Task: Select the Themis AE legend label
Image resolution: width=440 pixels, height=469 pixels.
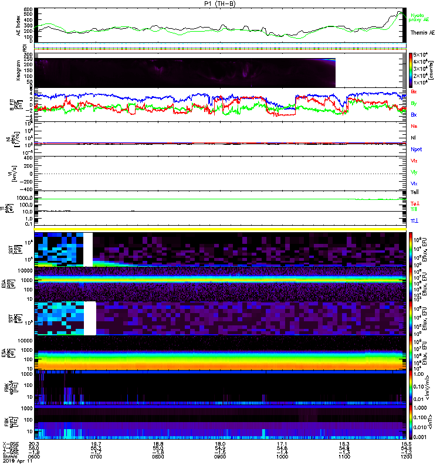Action: [x=422, y=33]
